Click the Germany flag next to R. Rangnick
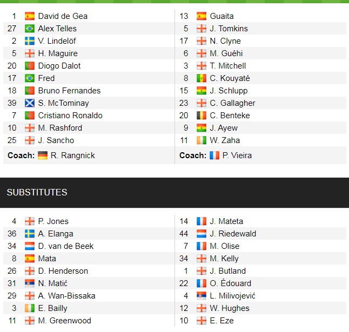The width and height of the screenshot is (349, 332). [43, 155]
